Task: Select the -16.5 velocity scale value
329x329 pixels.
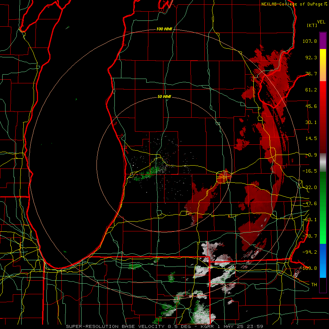Action: click(x=310, y=171)
